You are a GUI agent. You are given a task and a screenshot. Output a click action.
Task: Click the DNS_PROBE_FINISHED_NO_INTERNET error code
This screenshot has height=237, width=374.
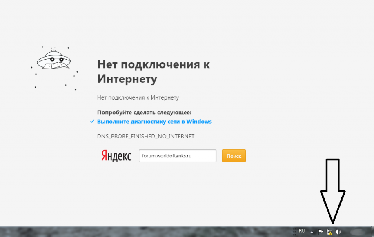pos(146,136)
